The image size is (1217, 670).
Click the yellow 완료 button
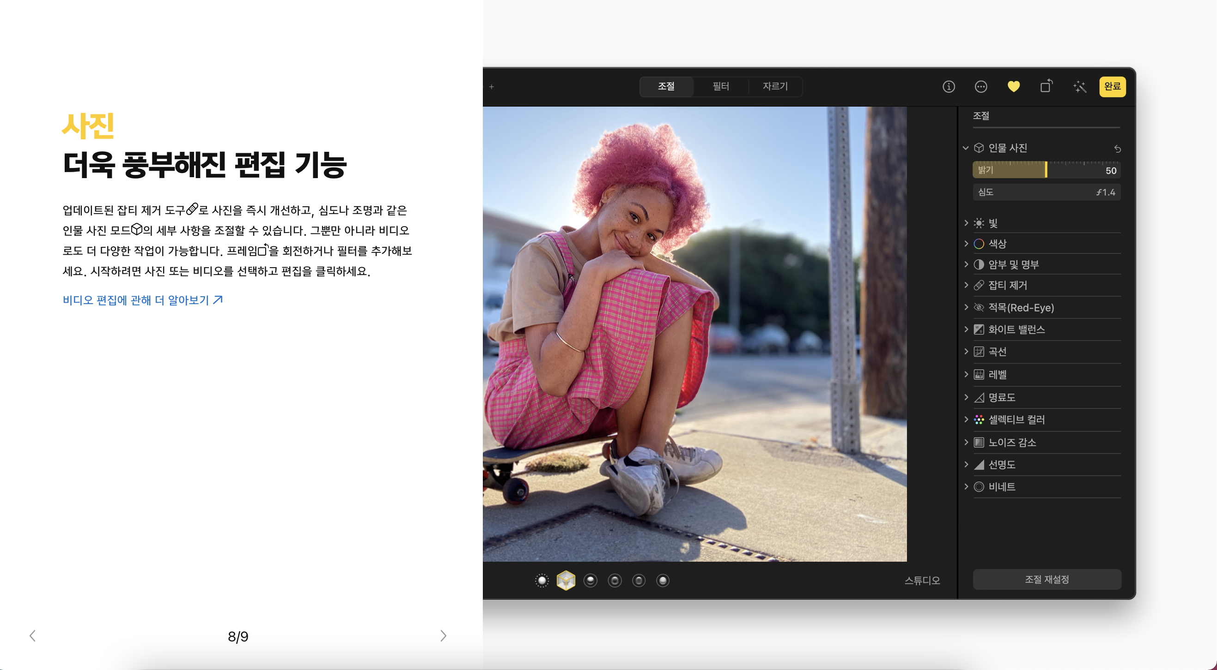coord(1112,86)
